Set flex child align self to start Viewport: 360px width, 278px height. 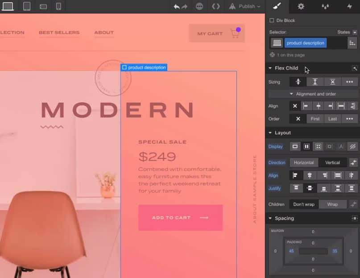tap(306, 106)
